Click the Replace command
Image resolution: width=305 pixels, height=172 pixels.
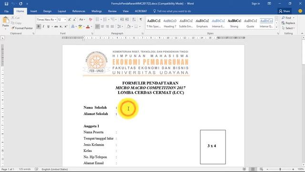[288, 23]
